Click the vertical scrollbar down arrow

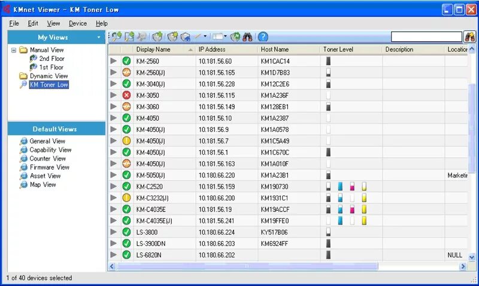[x=472, y=257]
